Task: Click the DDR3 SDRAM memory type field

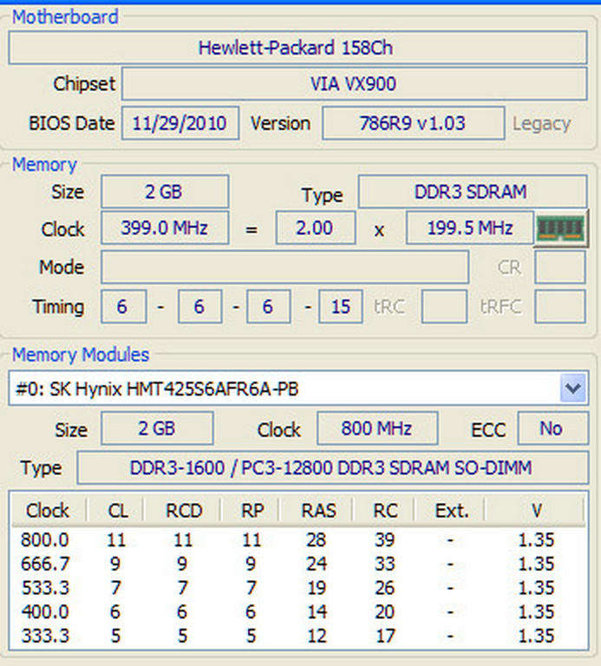Action: click(x=473, y=192)
